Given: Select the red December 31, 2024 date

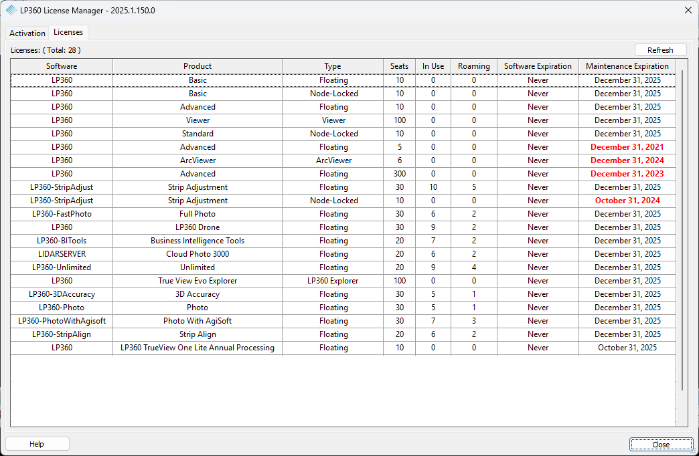Looking at the screenshot, I should point(627,160).
